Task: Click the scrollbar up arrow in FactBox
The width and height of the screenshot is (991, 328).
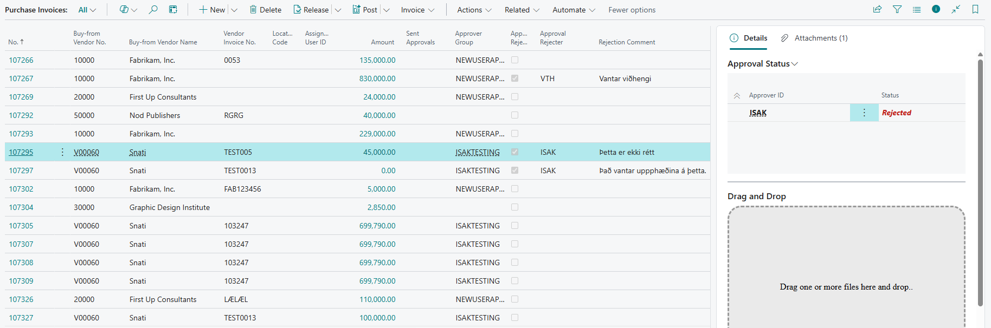Action: 980,55
